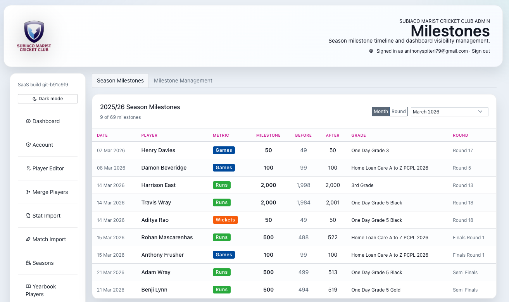
Task: Click player name Rohan Mascarenhas
Action: point(167,237)
